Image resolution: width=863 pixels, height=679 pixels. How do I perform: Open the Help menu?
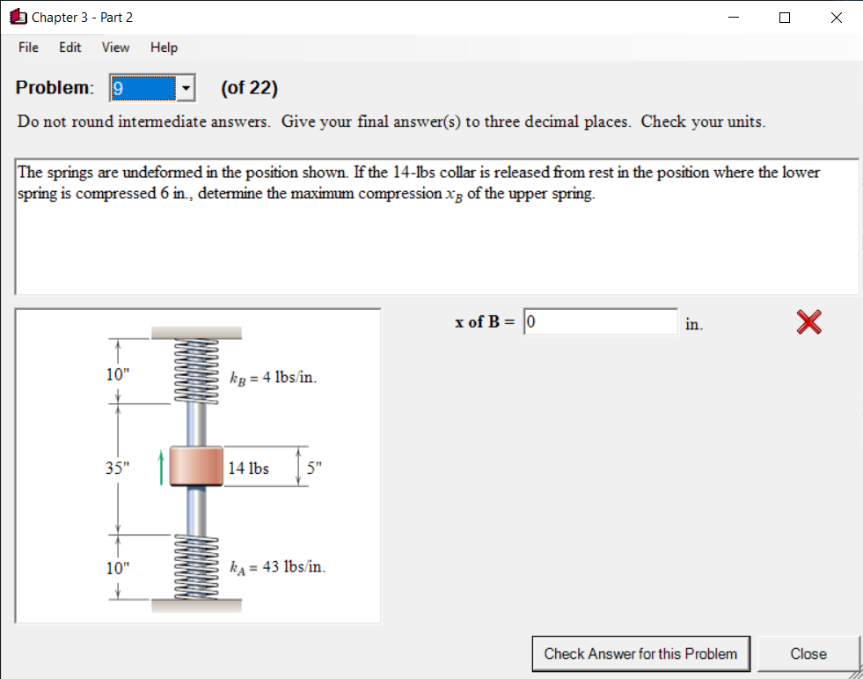163,48
